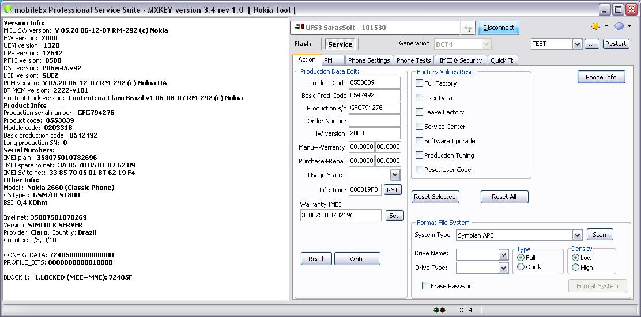Open the Quick Fix tab
Viewport: 641px width, 317px height.
(x=503, y=60)
